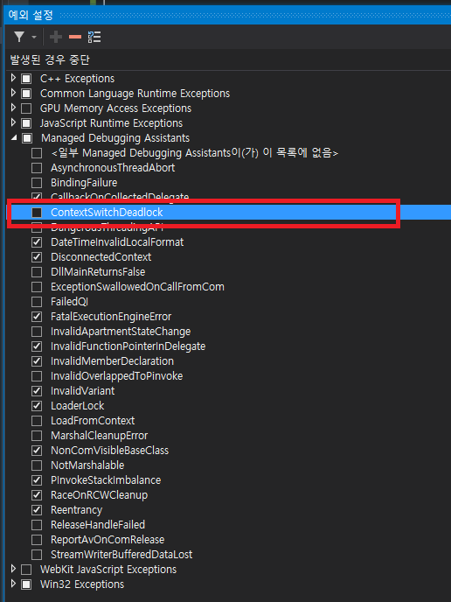This screenshot has width=451, height=602.
Task: Select Common Language Runtime Exceptions label
Action: click(x=135, y=94)
